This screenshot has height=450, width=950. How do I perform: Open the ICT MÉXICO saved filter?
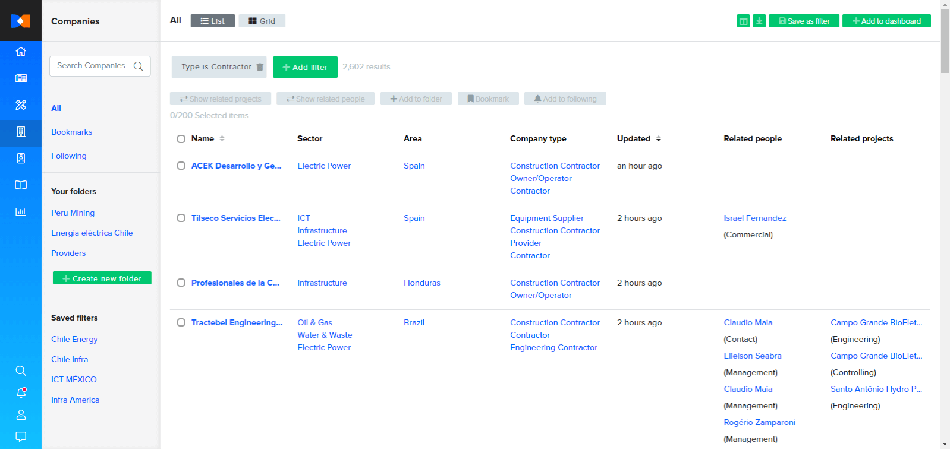[74, 379]
